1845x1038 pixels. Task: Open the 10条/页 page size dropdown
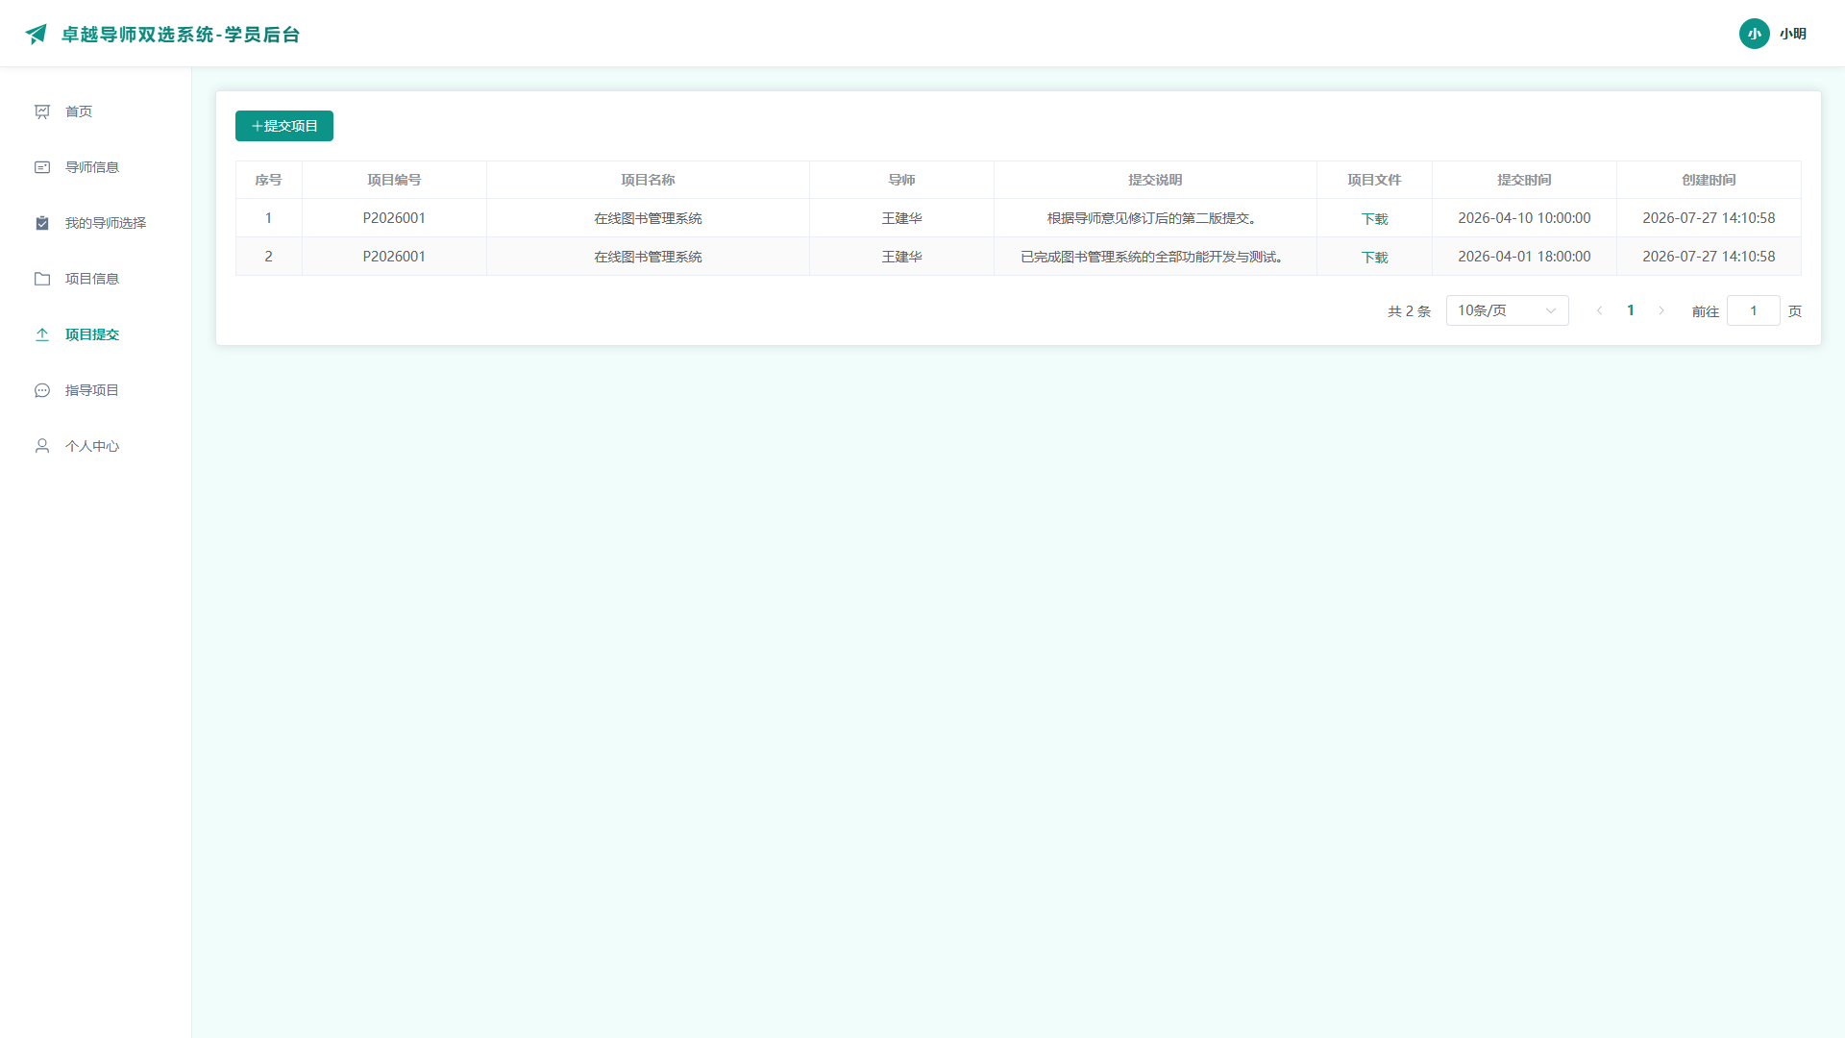(x=1507, y=310)
